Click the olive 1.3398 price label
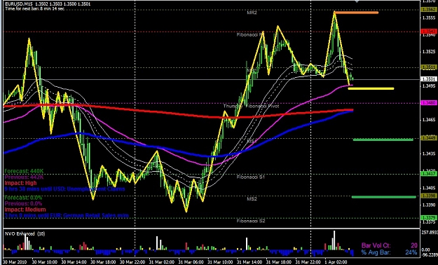 pyautogui.click(x=428, y=196)
